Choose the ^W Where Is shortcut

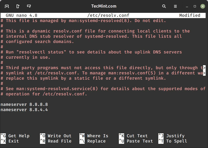tap(94, 136)
